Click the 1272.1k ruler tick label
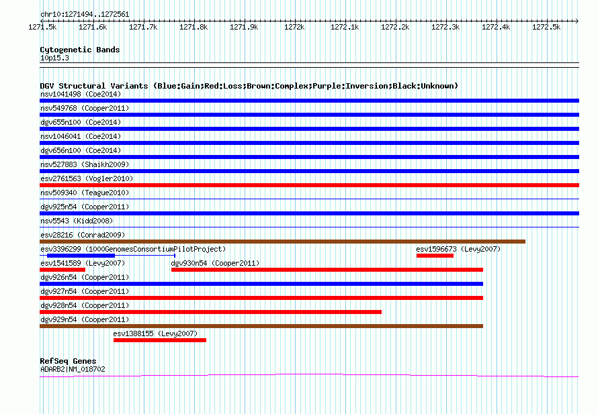This screenshot has height=414, width=598. [x=345, y=27]
